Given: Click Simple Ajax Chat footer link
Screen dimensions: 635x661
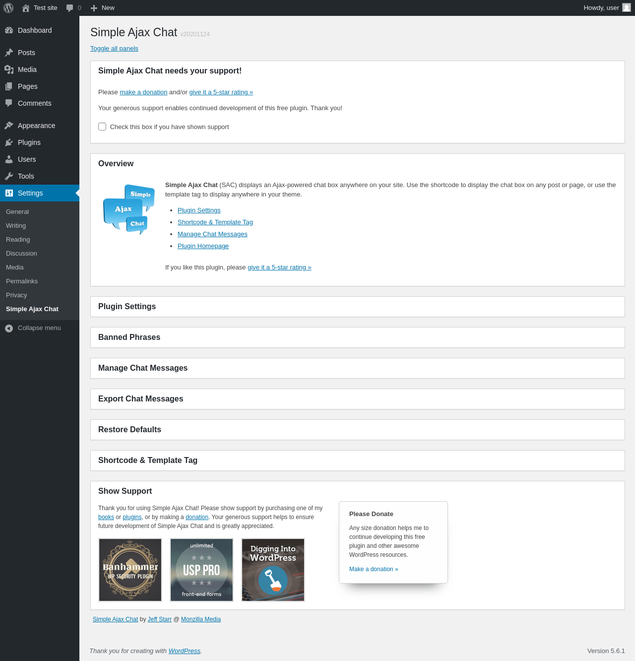Looking at the screenshot, I should click(116, 619).
